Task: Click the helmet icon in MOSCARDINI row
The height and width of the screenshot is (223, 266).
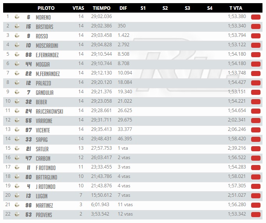Action: pos(17,45)
